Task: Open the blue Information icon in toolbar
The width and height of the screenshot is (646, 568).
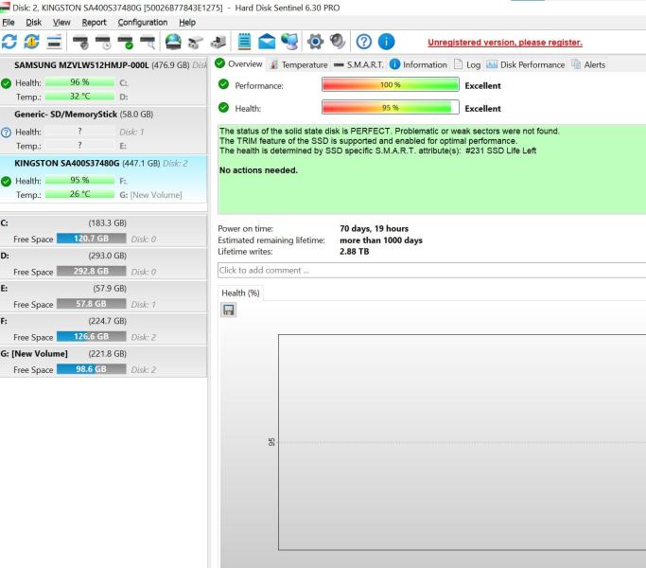Action: 387,43
